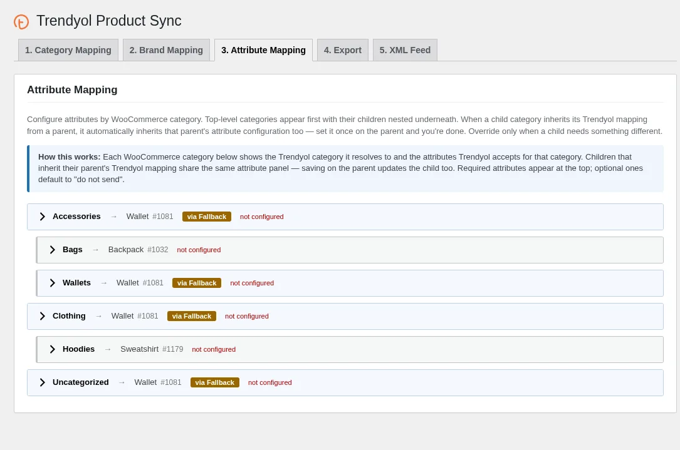Click the Uncategorized category name
Image resolution: width=680 pixels, height=450 pixels.
coord(81,382)
